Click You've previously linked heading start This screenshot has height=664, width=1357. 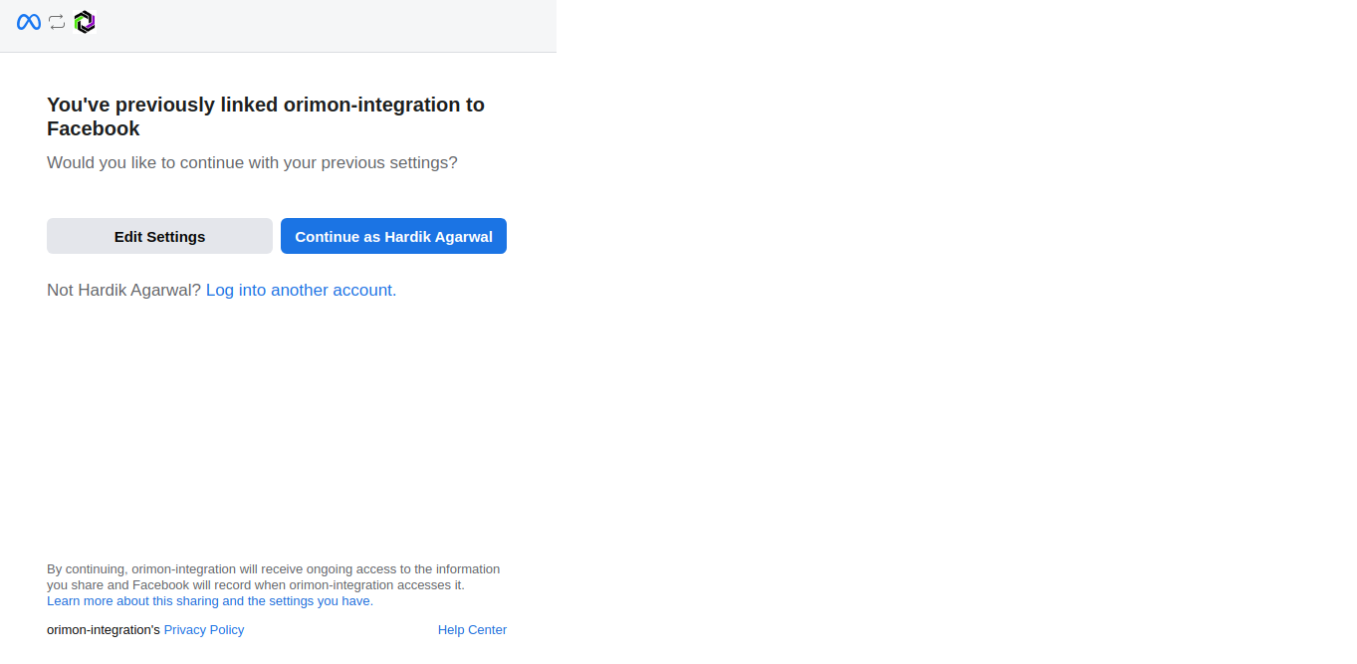(130, 105)
